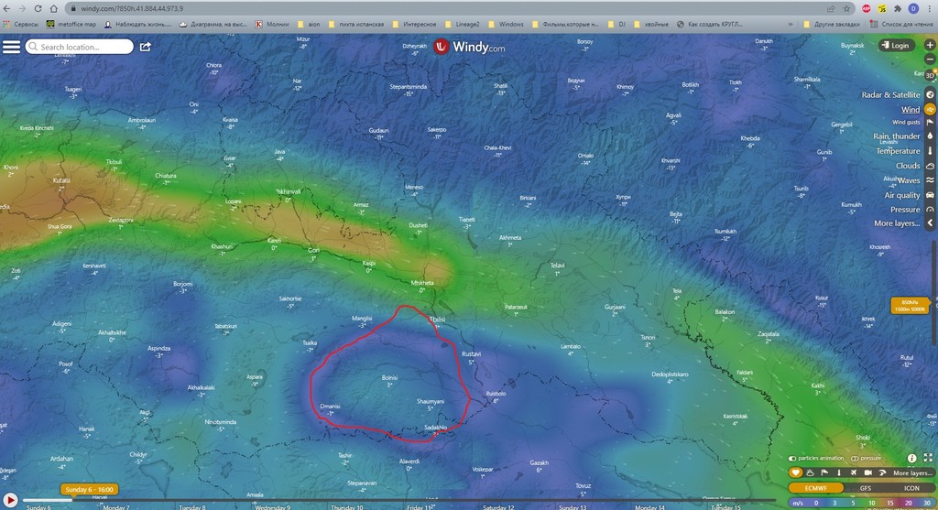Image resolution: width=938 pixels, height=510 pixels.
Task: Select the Radar & Satellite globe icon
Action: point(930,94)
